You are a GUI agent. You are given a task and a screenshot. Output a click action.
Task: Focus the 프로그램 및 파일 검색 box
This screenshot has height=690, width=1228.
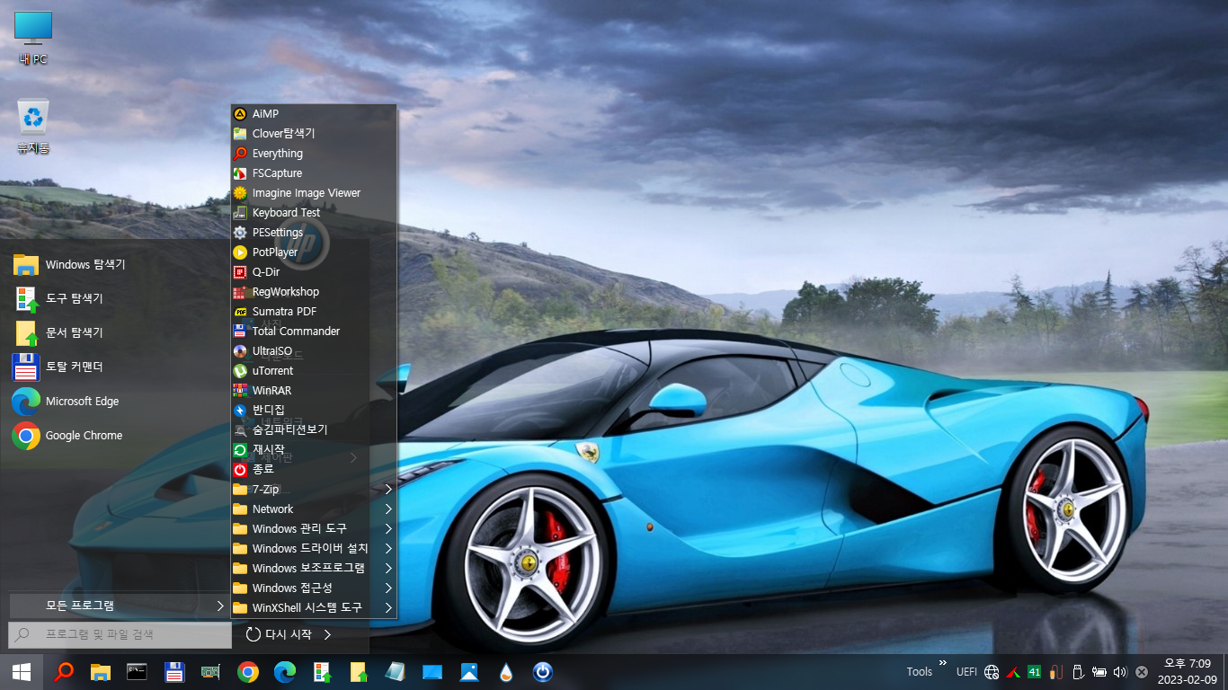[120, 635]
